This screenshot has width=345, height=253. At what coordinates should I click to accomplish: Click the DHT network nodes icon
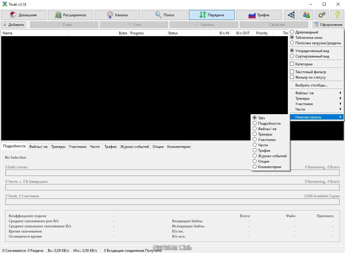(291, 15)
